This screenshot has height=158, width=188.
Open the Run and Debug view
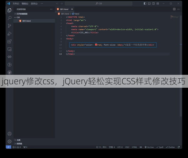pos(9,34)
